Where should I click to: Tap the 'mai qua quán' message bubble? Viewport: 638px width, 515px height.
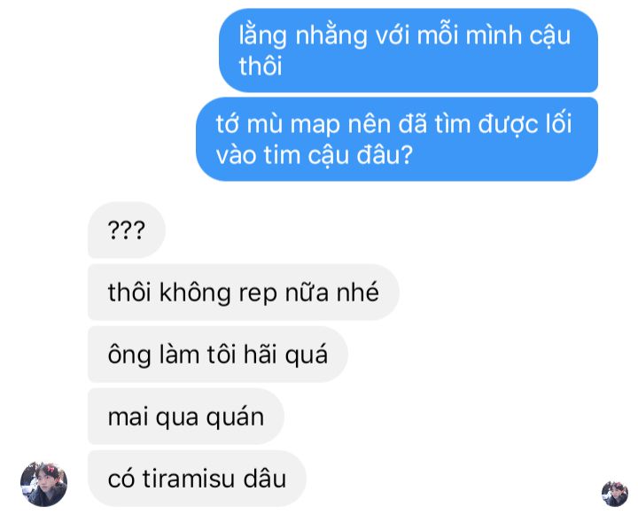(x=186, y=417)
